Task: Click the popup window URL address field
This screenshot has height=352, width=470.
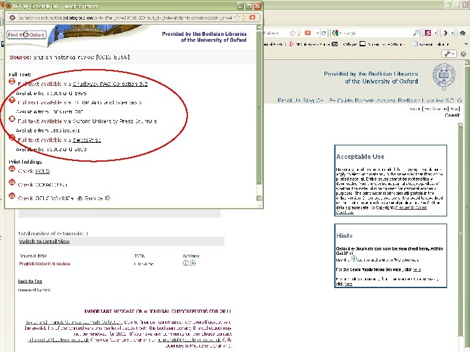Action: pos(125,18)
